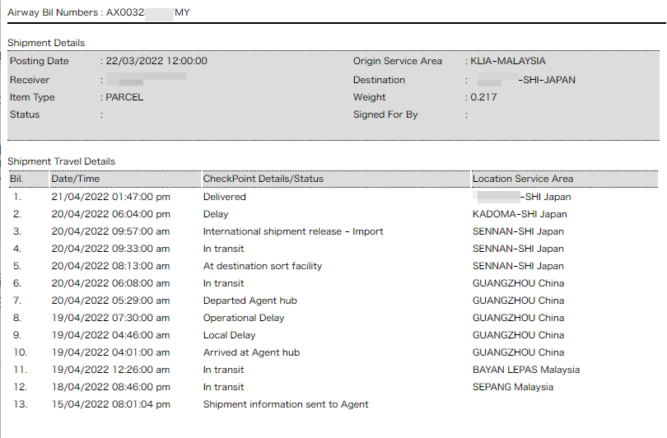
Task: Select the KADOMA-SHI Japan location
Action: point(519,214)
